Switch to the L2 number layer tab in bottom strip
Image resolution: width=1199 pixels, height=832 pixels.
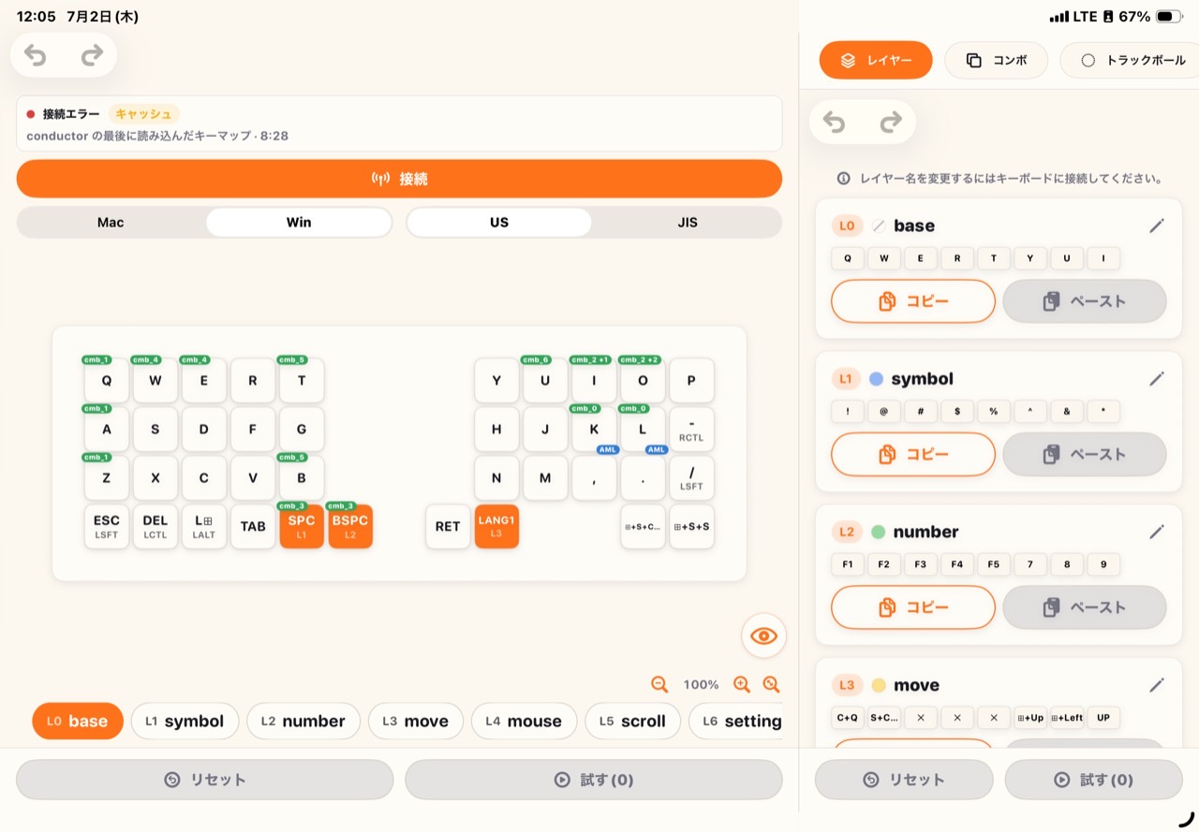point(303,722)
